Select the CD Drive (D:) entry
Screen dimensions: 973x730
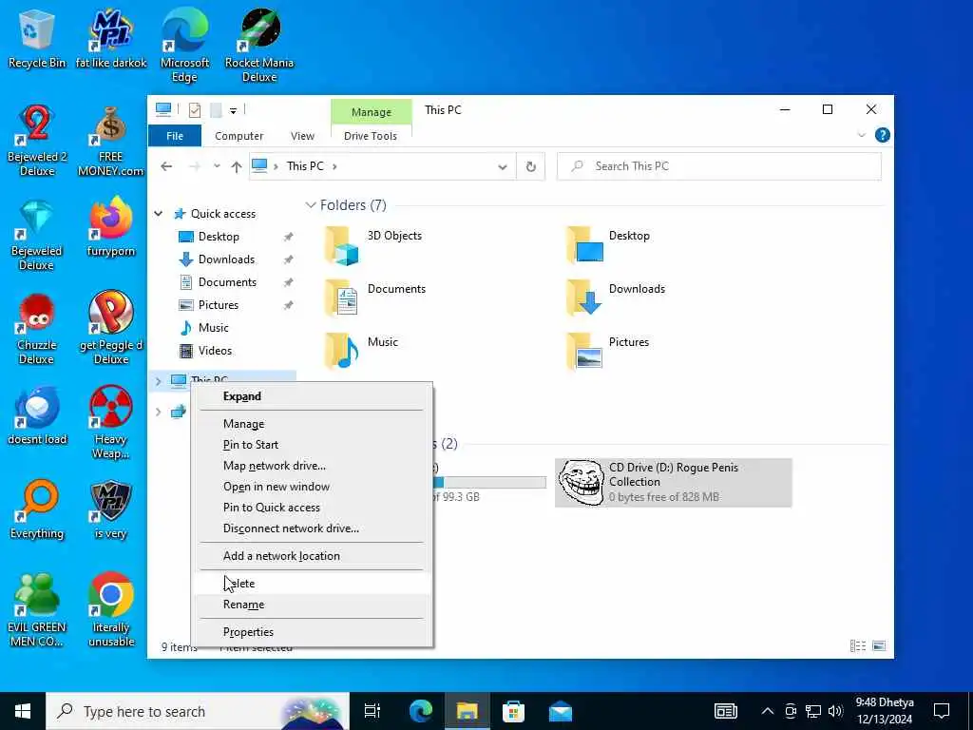tap(674, 482)
